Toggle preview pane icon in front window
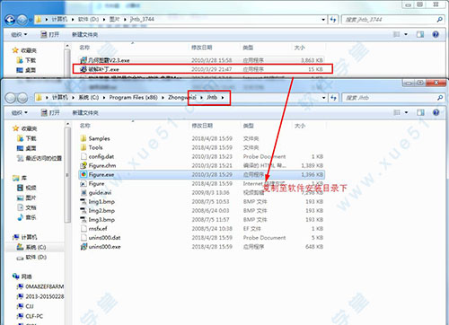449x325 pixels. pyautogui.click(x=420, y=112)
